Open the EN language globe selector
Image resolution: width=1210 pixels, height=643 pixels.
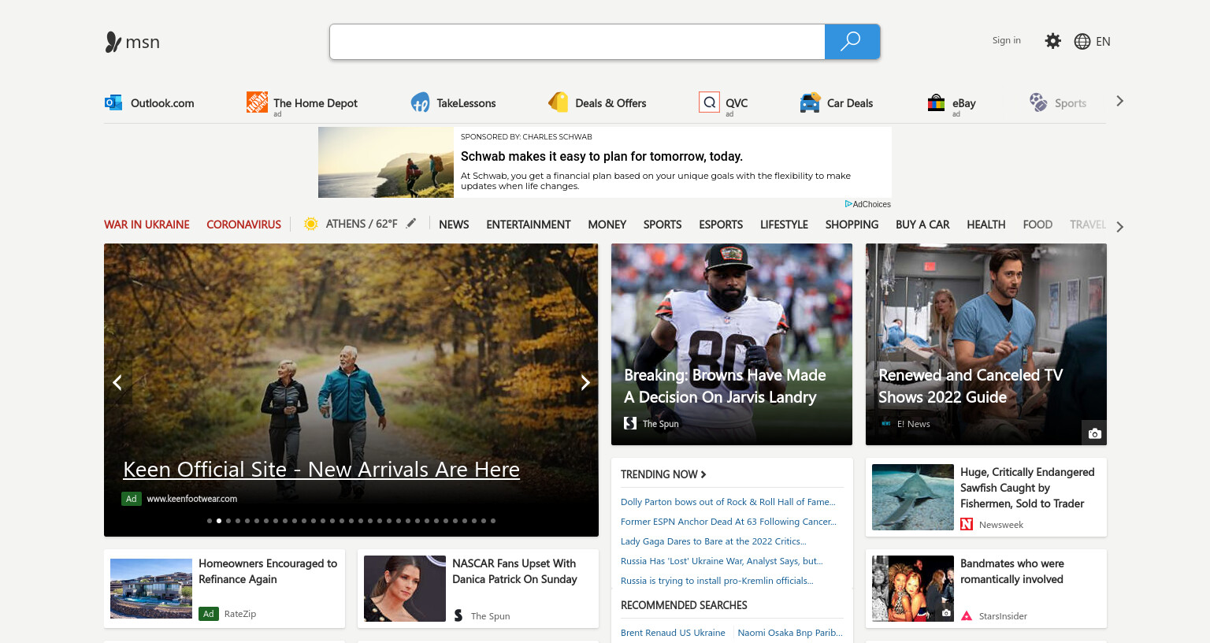click(1093, 41)
